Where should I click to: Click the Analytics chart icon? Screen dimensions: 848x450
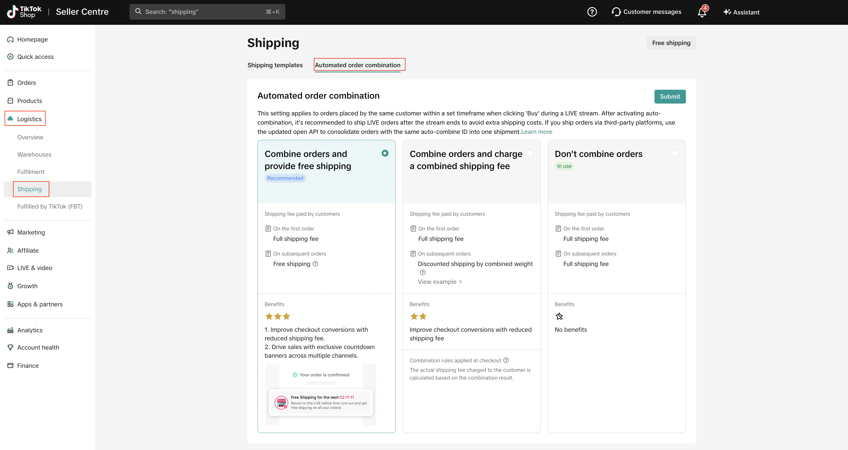pos(11,330)
